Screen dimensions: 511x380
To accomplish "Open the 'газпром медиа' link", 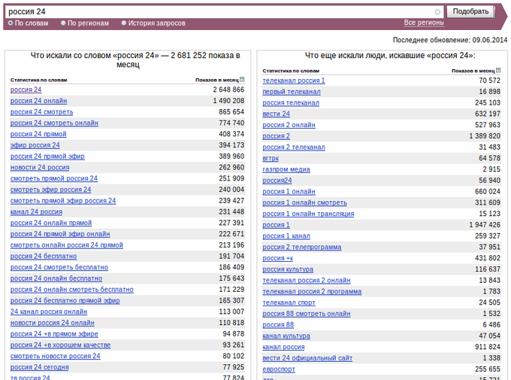I will click(286, 169).
